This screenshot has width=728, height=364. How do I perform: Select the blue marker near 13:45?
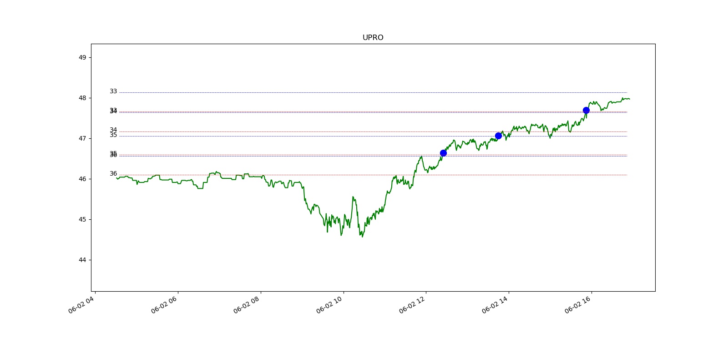(498, 136)
